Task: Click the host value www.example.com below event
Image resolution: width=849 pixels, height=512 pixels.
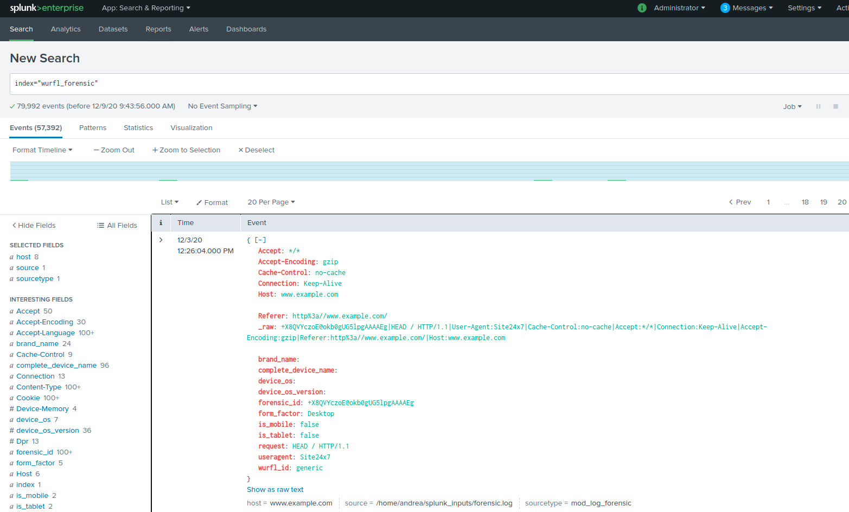Action: coord(301,503)
